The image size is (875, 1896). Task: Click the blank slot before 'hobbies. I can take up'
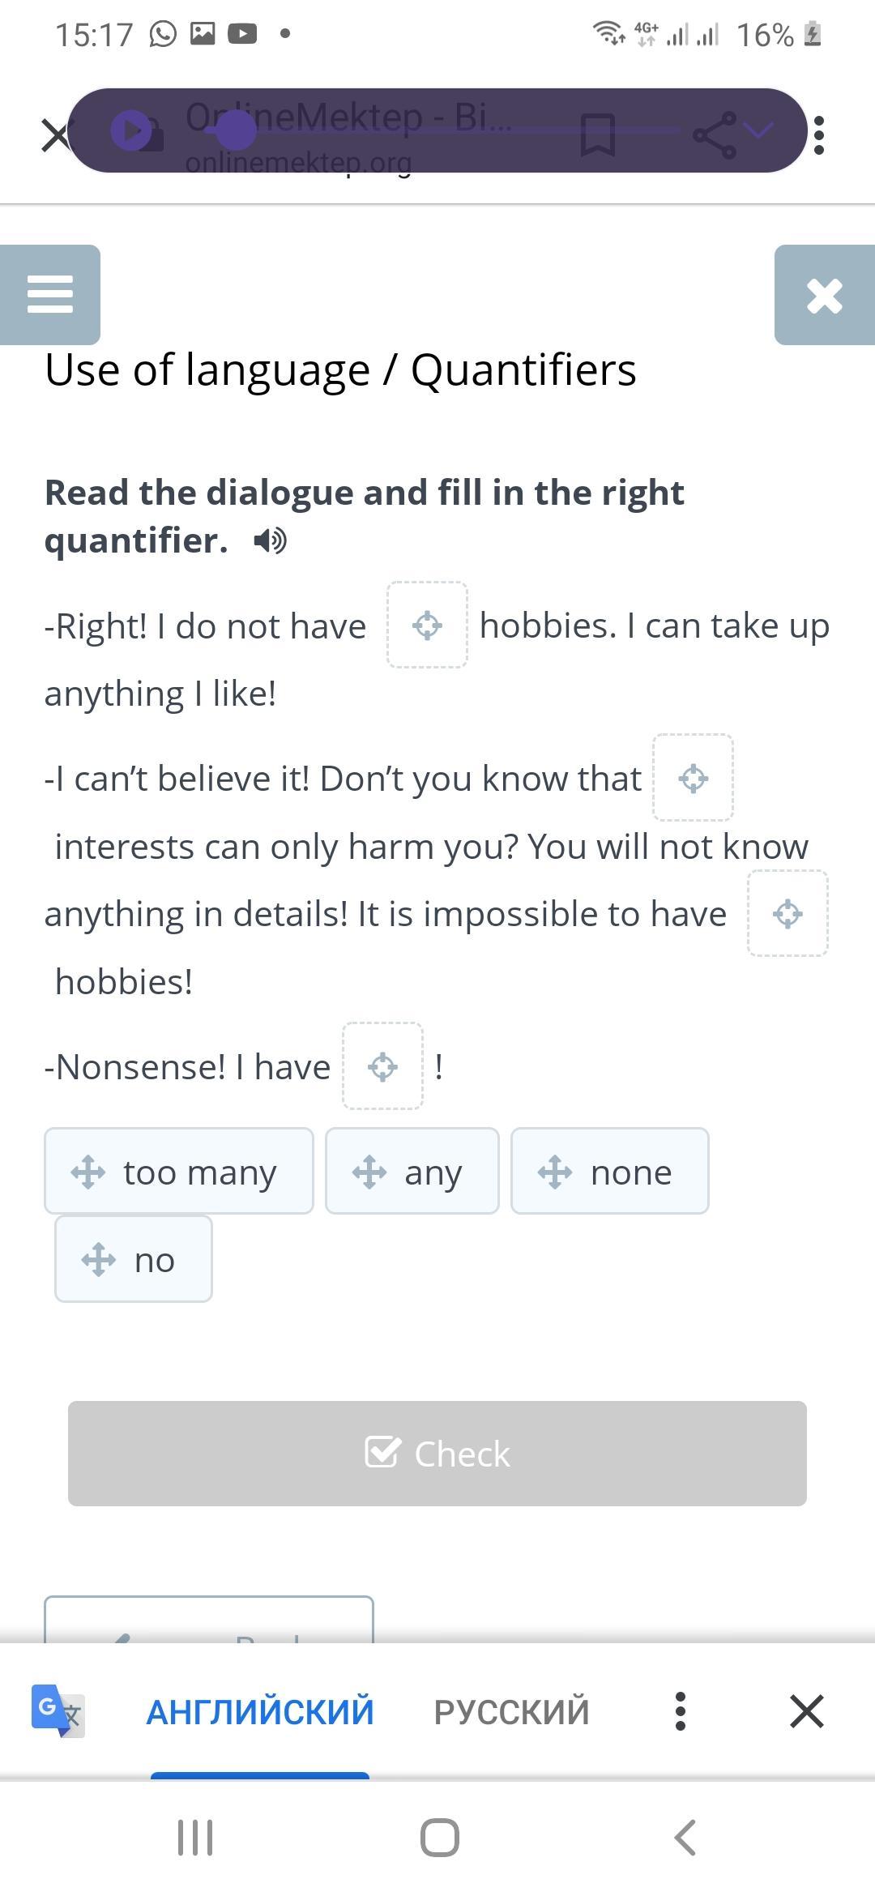[428, 625]
